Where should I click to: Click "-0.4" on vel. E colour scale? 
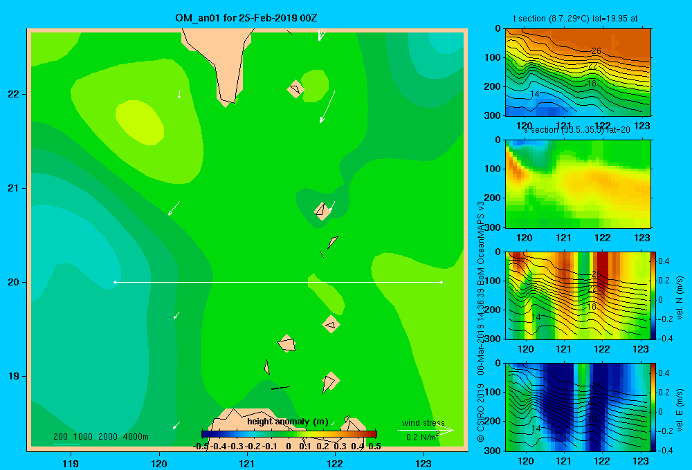666,450
